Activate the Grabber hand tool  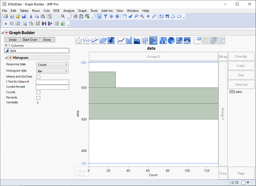pos(125,16)
